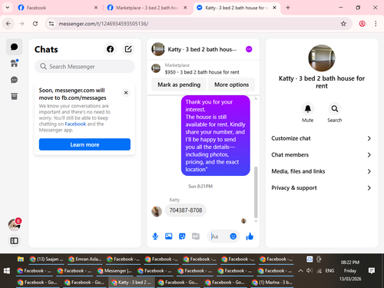The image size is (384, 288).
Task: Click ENG language indicator
Action: (x=329, y=270)
